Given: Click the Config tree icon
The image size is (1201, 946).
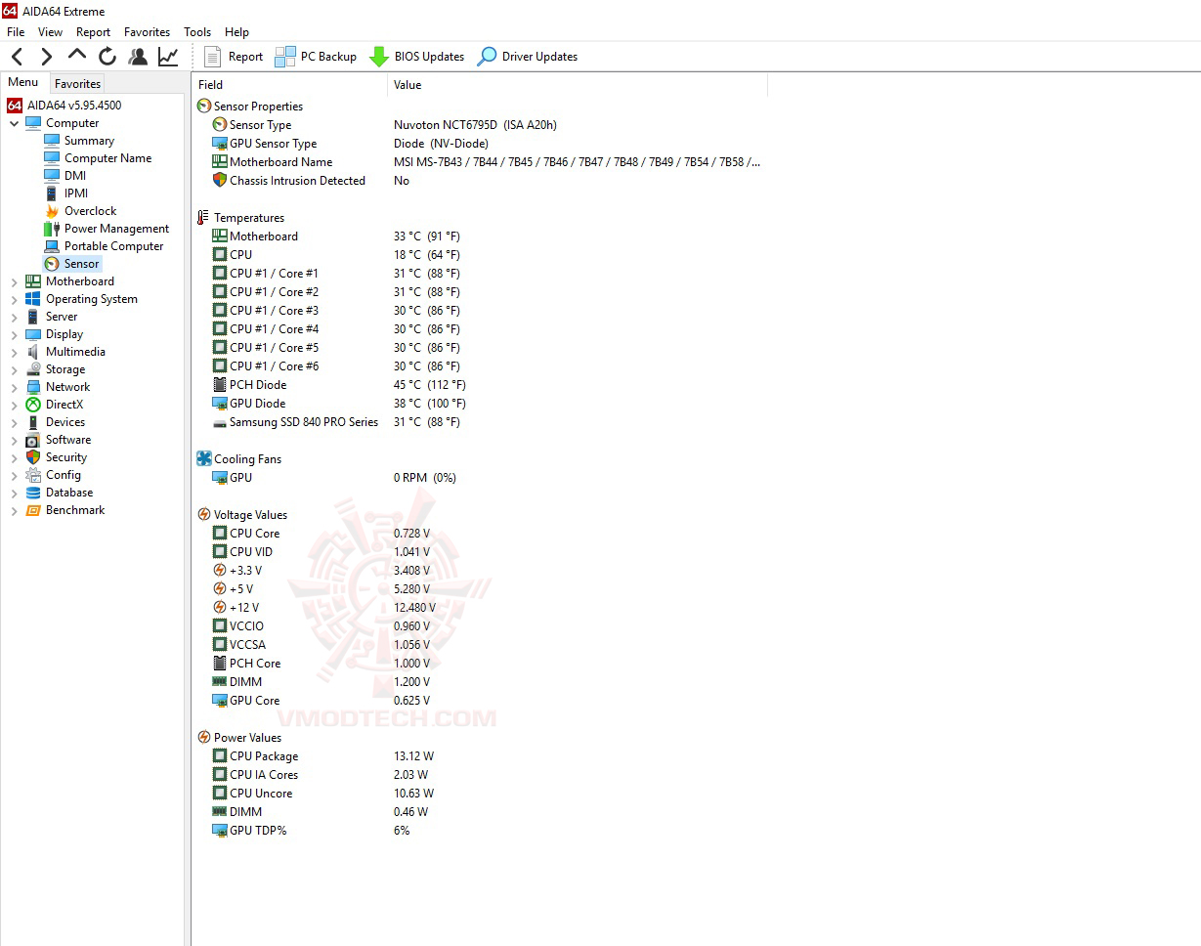Looking at the screenshot, I should coord(33,475).
